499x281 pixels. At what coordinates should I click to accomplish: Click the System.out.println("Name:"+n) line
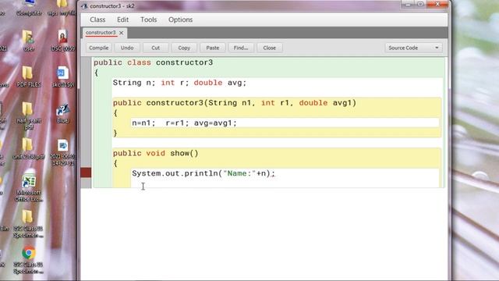tap(203, 173)
